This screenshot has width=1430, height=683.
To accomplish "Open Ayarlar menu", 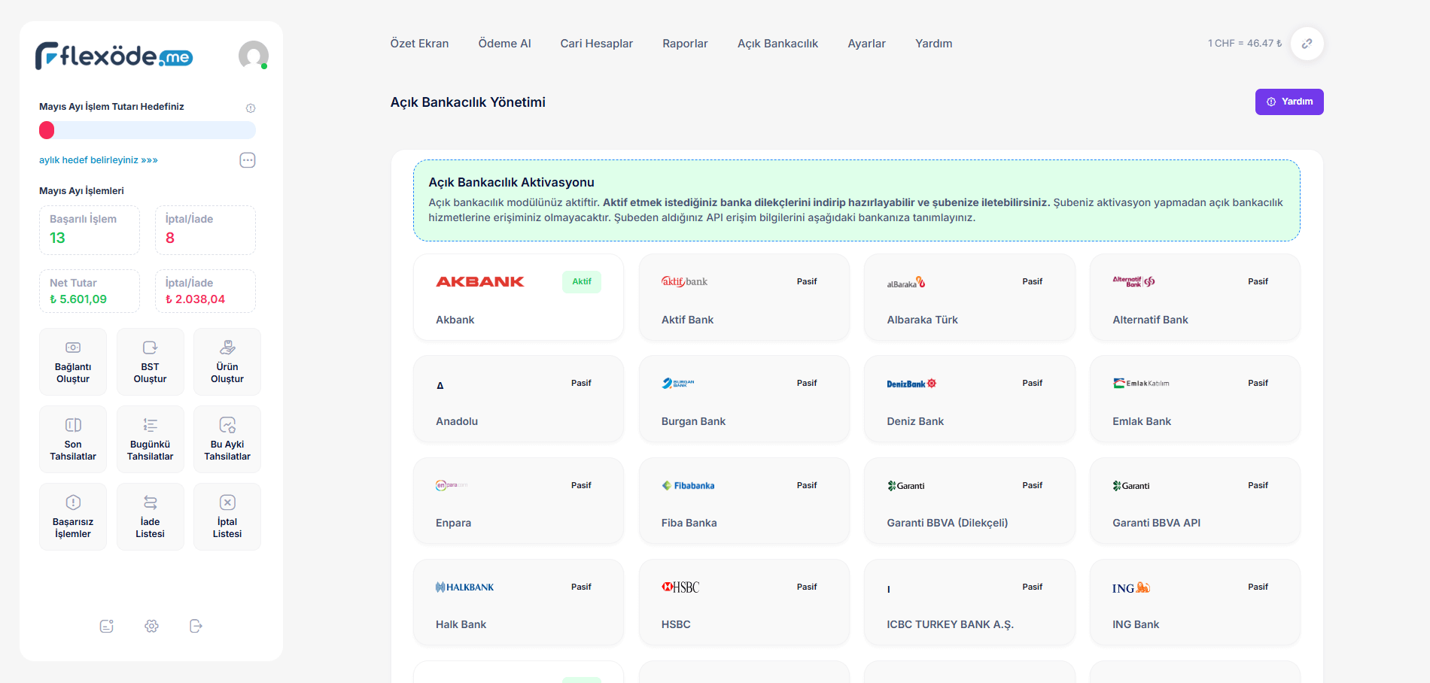I will pos(866,44).
